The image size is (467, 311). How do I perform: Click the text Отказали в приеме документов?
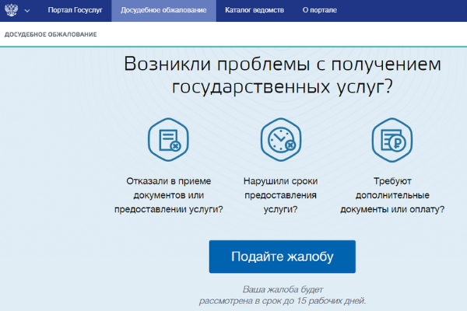(169, 195)
